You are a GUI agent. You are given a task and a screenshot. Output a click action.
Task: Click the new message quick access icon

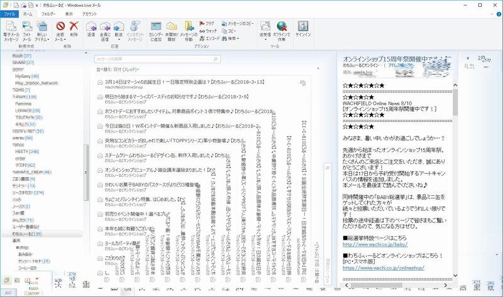click(16, 5)
